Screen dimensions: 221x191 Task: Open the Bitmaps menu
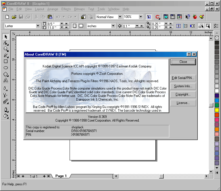79,9
